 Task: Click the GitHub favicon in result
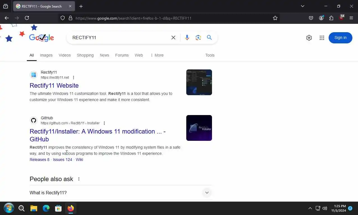34,120
